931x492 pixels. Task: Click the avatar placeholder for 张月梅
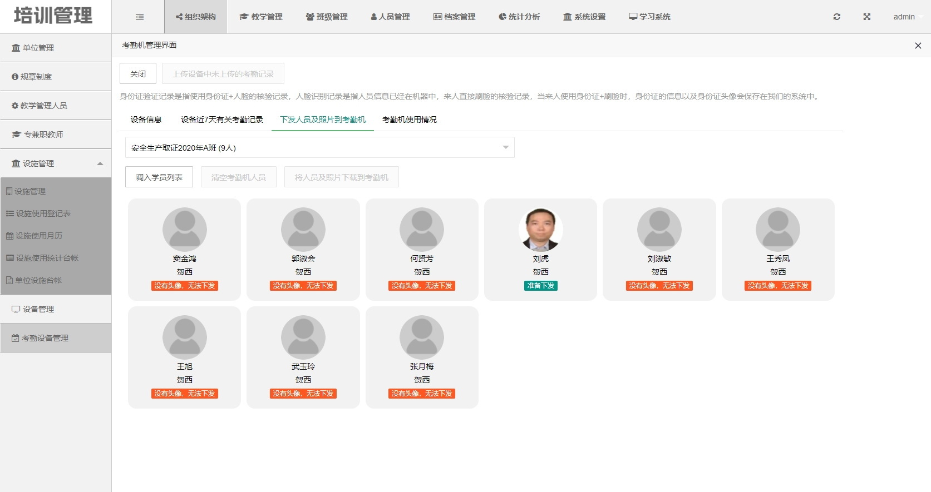(422, 337)
